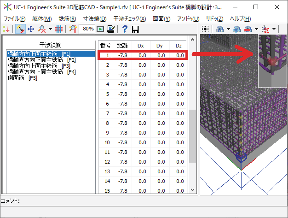Select row number 5 in the table
The height and width of the screenshot is (218, 288).
pyautogui.click(x=107, y=94)
